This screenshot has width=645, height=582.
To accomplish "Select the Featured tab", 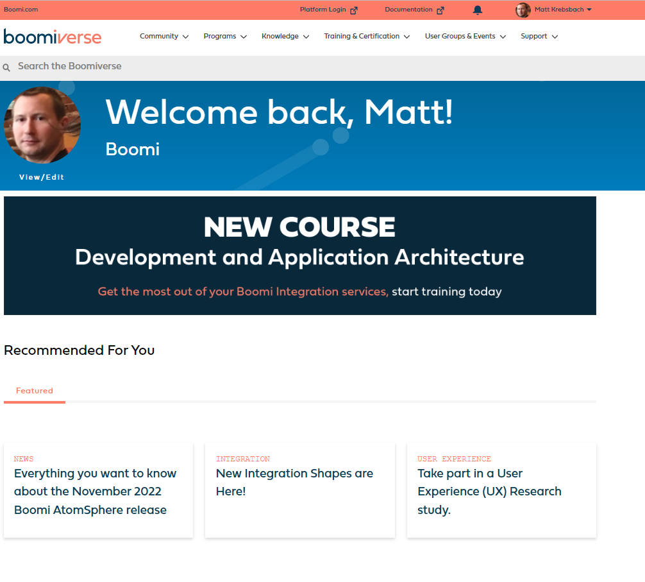I will point(35,391).
